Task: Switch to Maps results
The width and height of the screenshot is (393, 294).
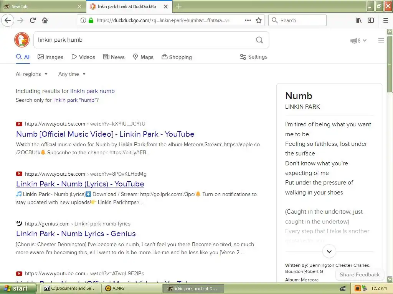Action: click(x=143, y=57)
